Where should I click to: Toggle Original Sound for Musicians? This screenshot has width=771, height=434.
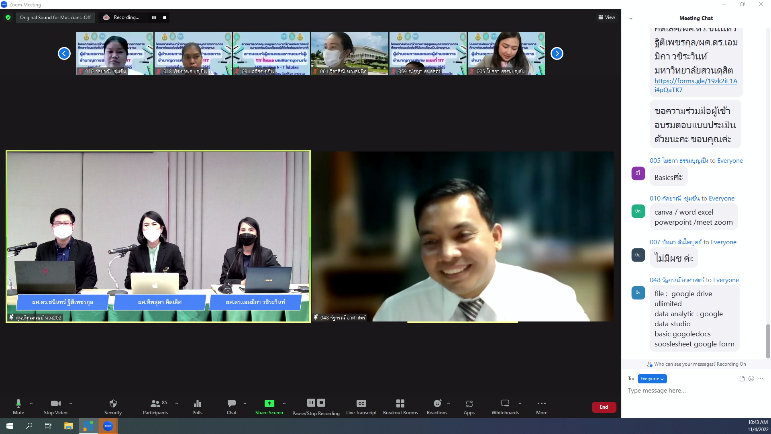(55, 17)
